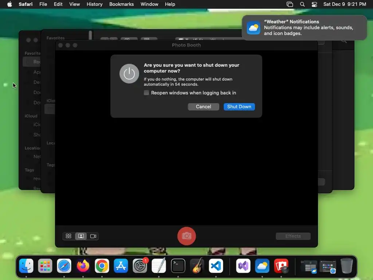373x280 pixels.
Task: Open the Effects panel in Photo Booth
Action: click(x=293, y=236)
